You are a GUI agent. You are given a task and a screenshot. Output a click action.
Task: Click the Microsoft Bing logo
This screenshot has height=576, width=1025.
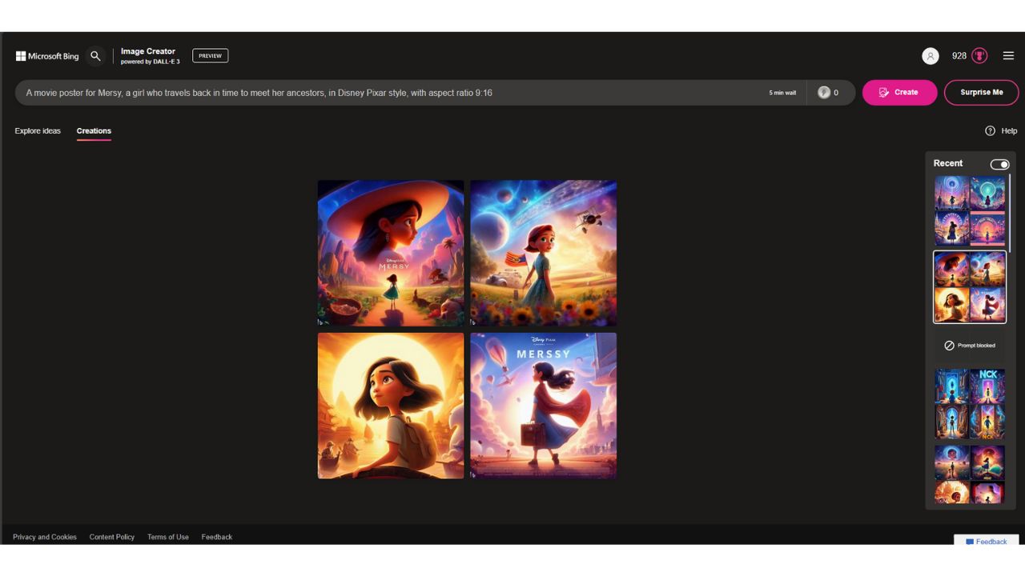pos(47,56)
